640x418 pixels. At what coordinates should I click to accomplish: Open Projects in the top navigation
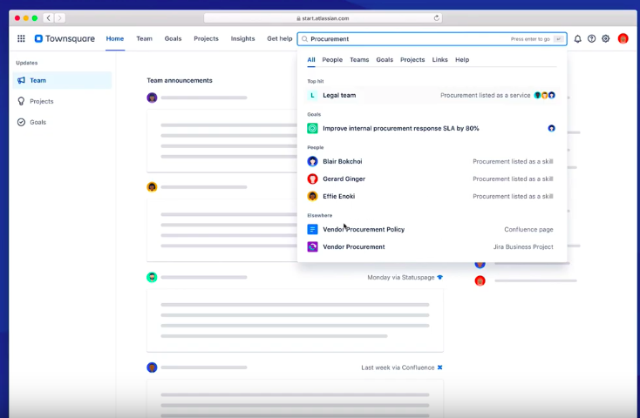(206, 38)
